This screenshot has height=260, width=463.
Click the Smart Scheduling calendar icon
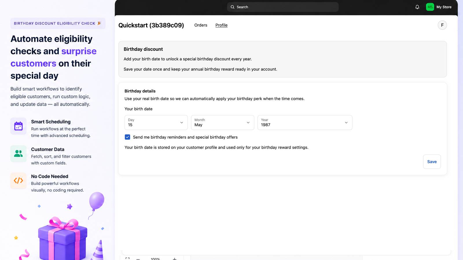19,126
